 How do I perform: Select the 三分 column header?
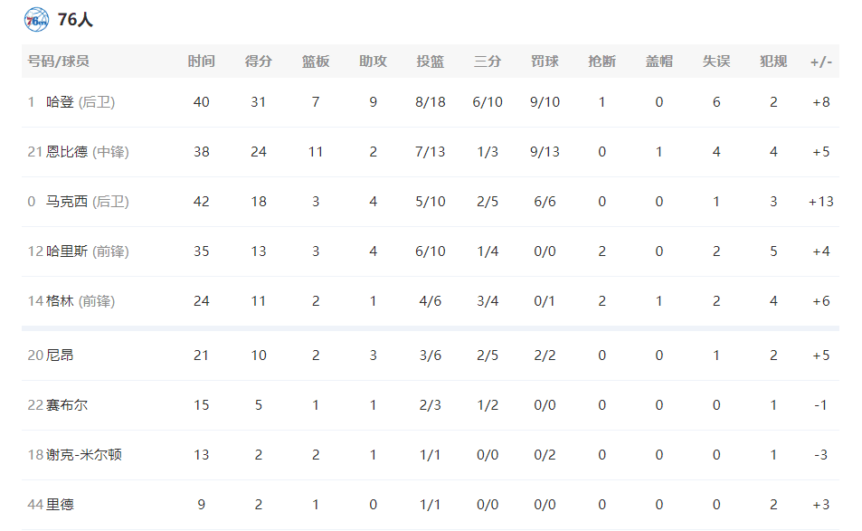(x=488, y=61)
